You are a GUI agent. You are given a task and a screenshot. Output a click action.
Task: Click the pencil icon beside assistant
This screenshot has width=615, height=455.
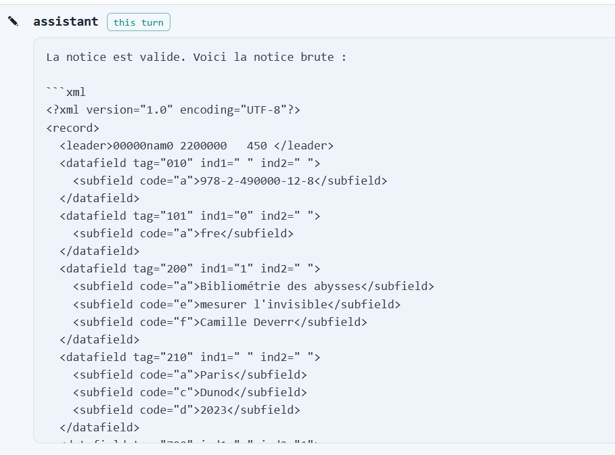tap(13, 21)
